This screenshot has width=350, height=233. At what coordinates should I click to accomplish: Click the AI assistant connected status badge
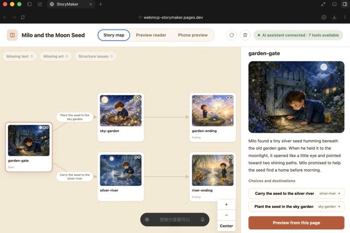pyautogui.click(x=298, y=35)
